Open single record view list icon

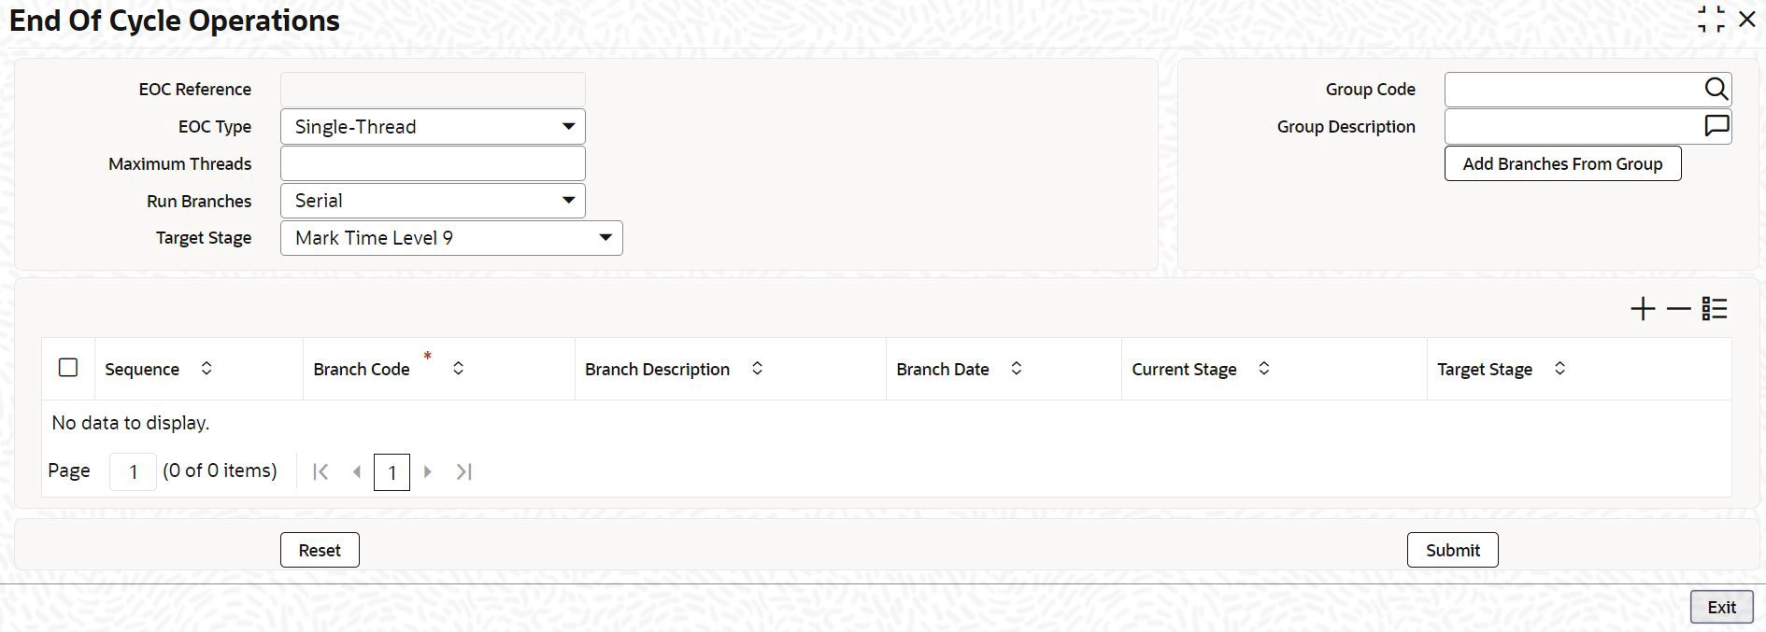(1715, 309)
